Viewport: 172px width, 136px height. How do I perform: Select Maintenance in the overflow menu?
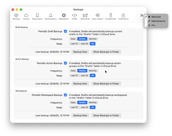pyautogui.click(x=156, y=21)
